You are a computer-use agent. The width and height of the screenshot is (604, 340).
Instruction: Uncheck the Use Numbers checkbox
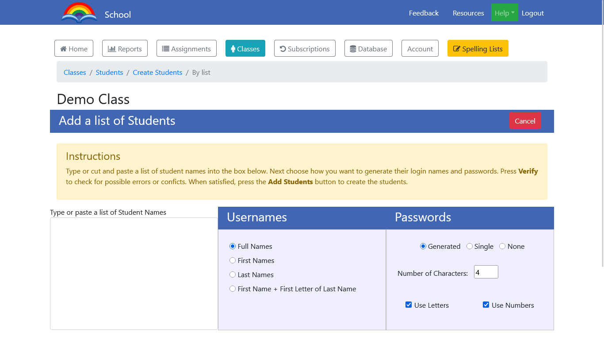[x=486, y=305]
